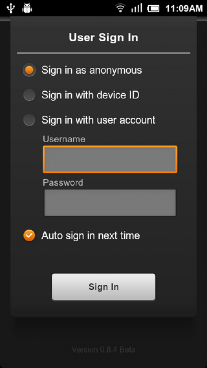
Task: Choose Sign in with device ID option
Action: coord(29,95)
